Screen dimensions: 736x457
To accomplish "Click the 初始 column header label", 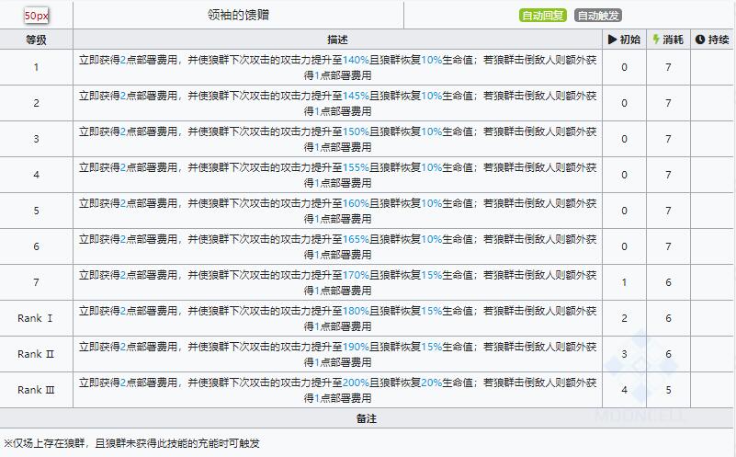I will 630,40.
